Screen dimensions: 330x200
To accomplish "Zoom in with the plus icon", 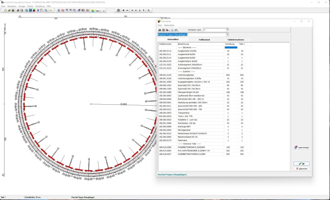I will tap(123, 10).
